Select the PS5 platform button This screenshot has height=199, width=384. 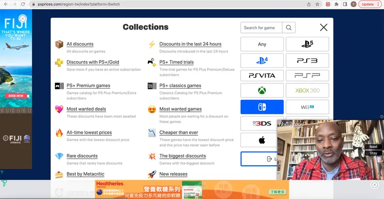(307, 44)
